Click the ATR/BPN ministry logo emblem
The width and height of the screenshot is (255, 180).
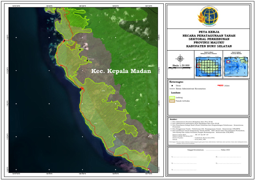click(x=208, y=17)
